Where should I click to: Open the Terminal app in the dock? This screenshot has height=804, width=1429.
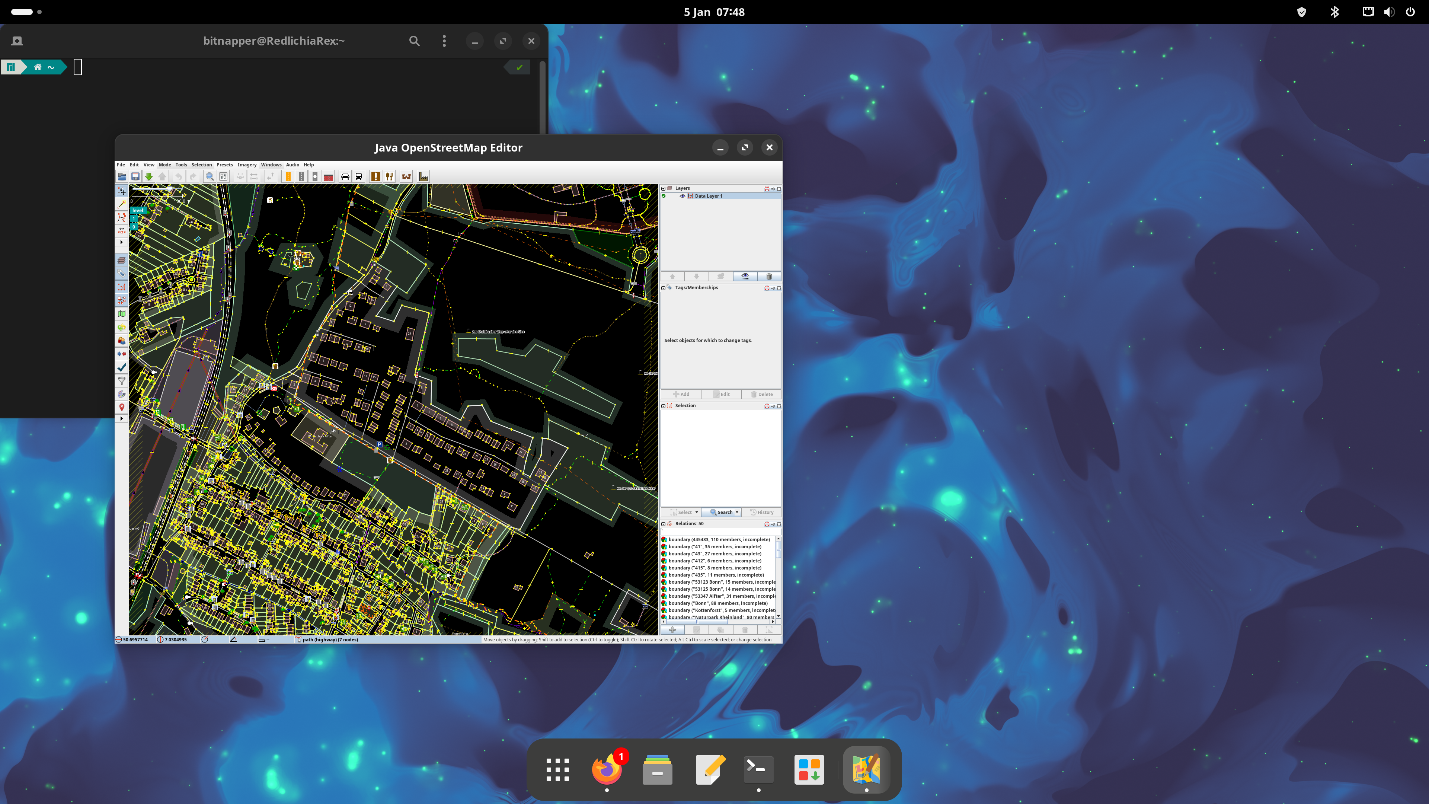pos(758,770)
